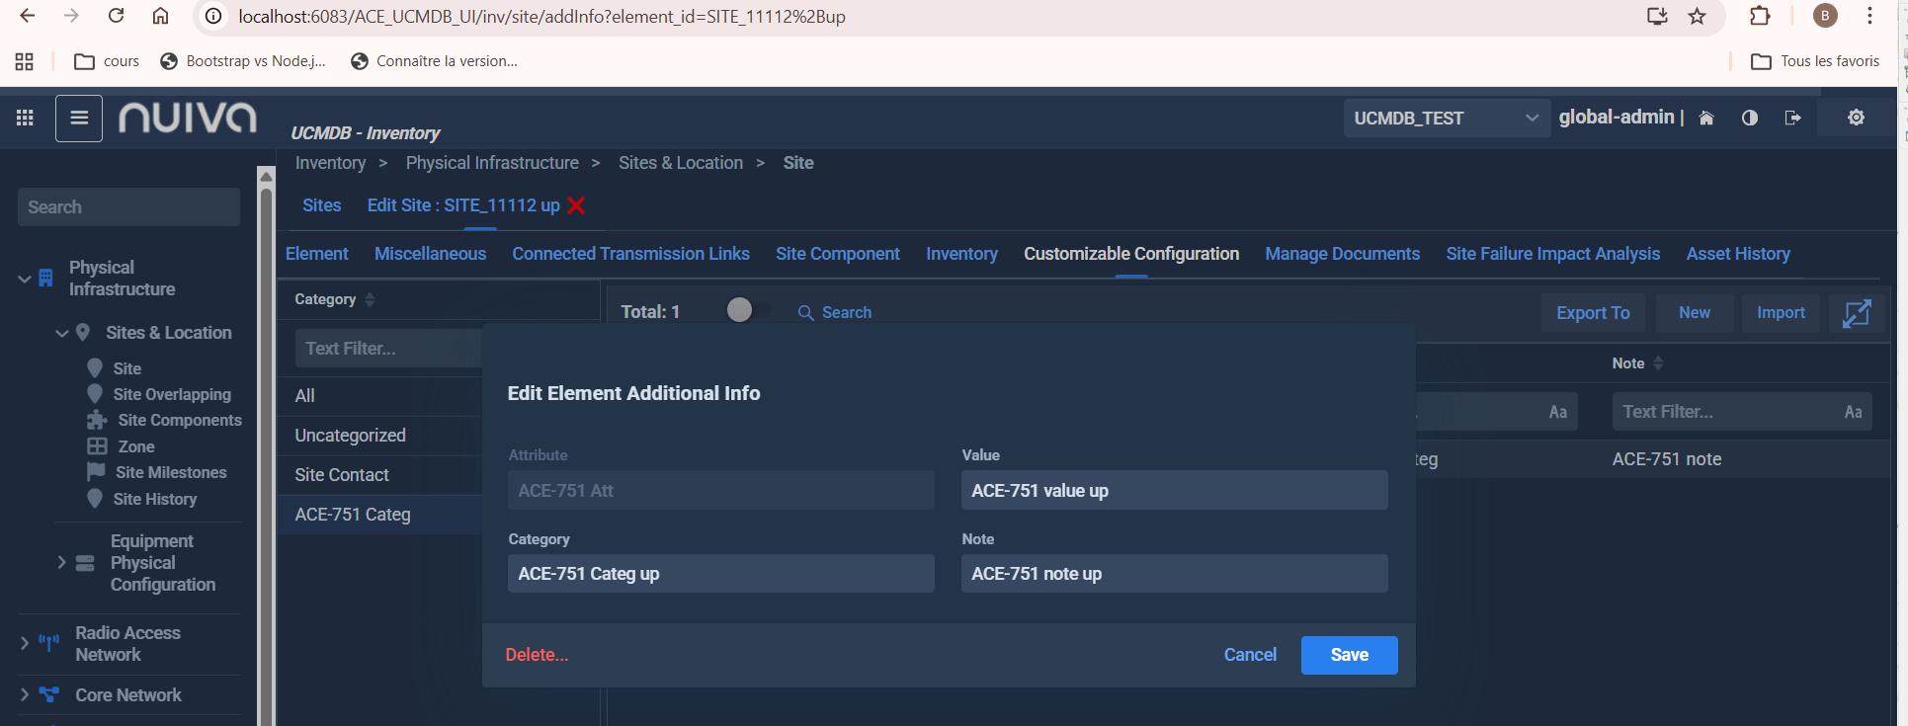
Task: Toggle the Aa case-sensitive filter for Note
Action: (x=1853, y=412)
